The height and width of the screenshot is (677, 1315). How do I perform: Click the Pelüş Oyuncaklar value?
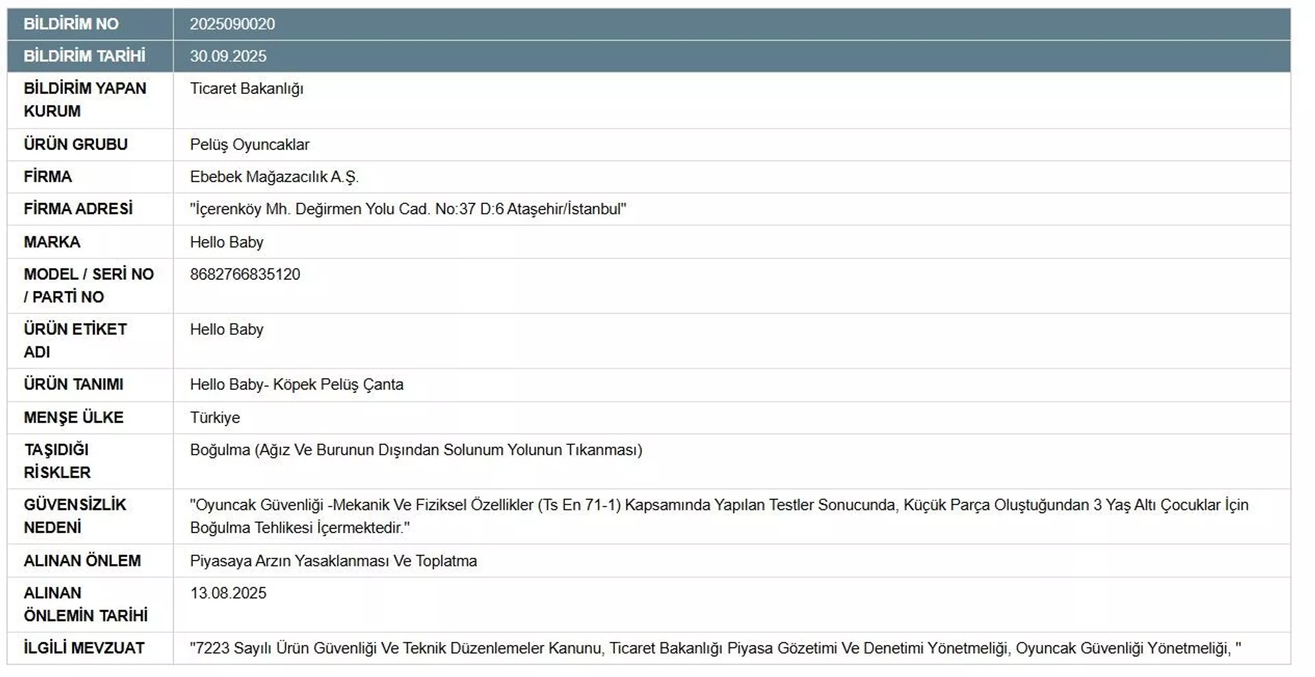tap(250, 144)
